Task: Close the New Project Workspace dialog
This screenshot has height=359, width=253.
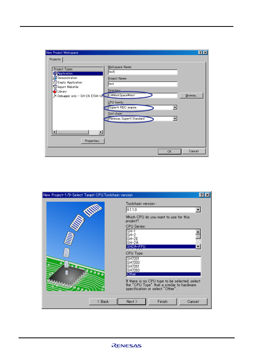Action: tap(205, 53)
